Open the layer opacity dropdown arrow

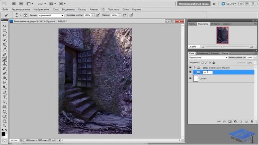pyautogui.click(x=255, y=58)
